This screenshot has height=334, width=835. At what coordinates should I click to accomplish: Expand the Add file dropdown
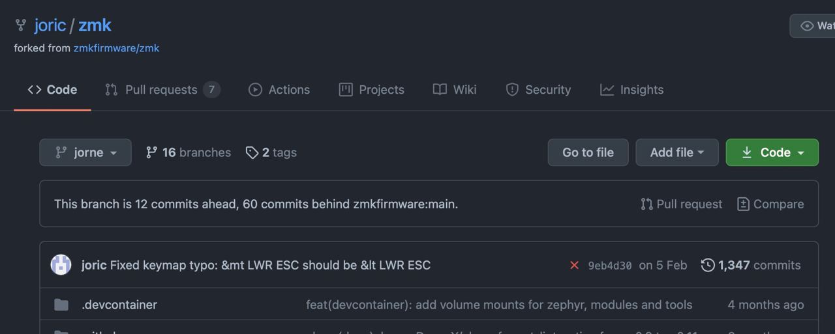pos(677,152)
